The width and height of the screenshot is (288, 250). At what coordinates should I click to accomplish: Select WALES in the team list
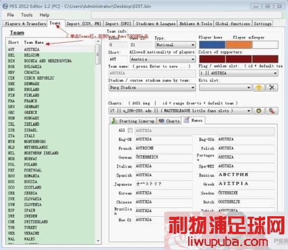coord(50,239)
